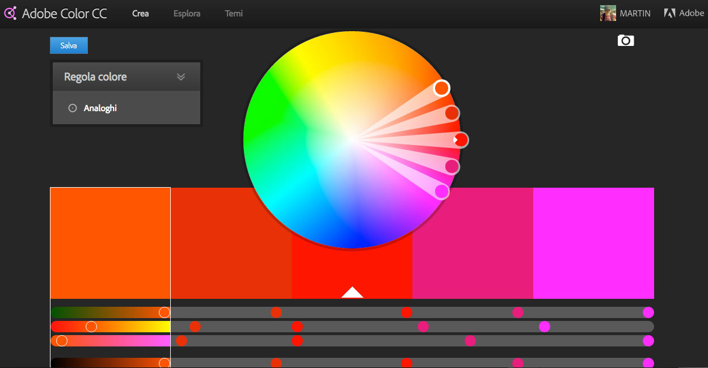708x368 pixels.
Task: Open the Regola colore panel header
Action: (x=127, y=77)
